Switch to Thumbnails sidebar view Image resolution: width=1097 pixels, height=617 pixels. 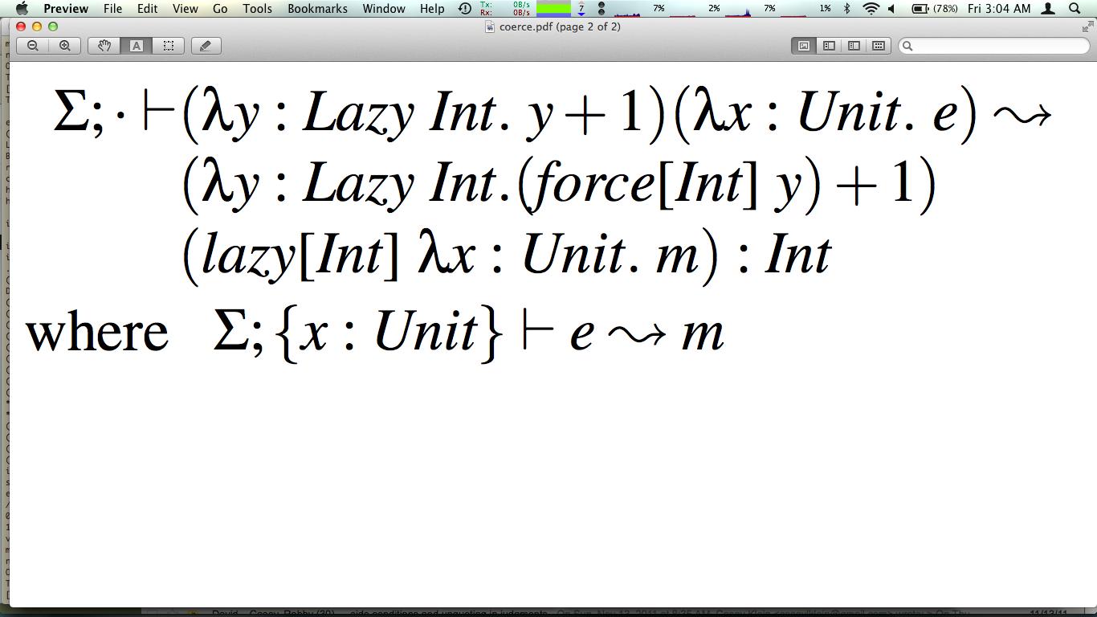pyautogui.click(x=829, y=46)
